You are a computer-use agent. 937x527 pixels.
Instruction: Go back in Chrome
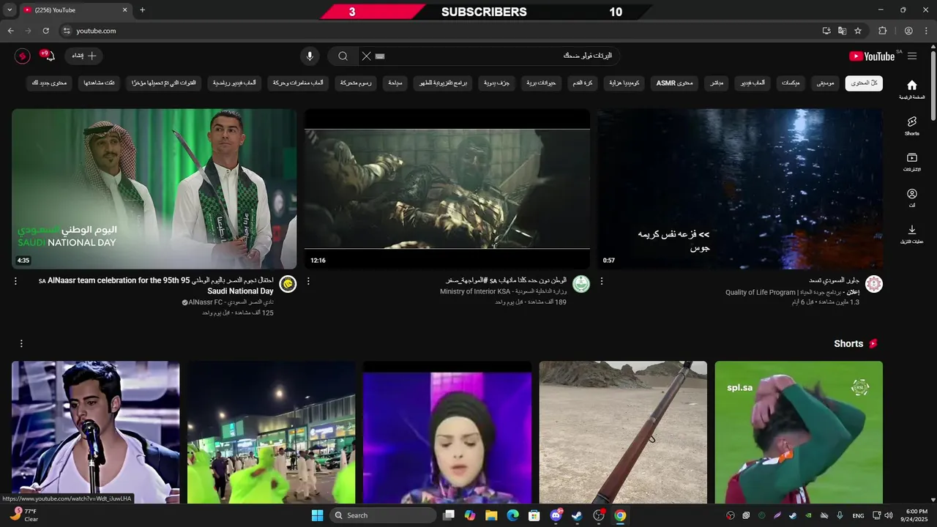click(x=10, y=31)
